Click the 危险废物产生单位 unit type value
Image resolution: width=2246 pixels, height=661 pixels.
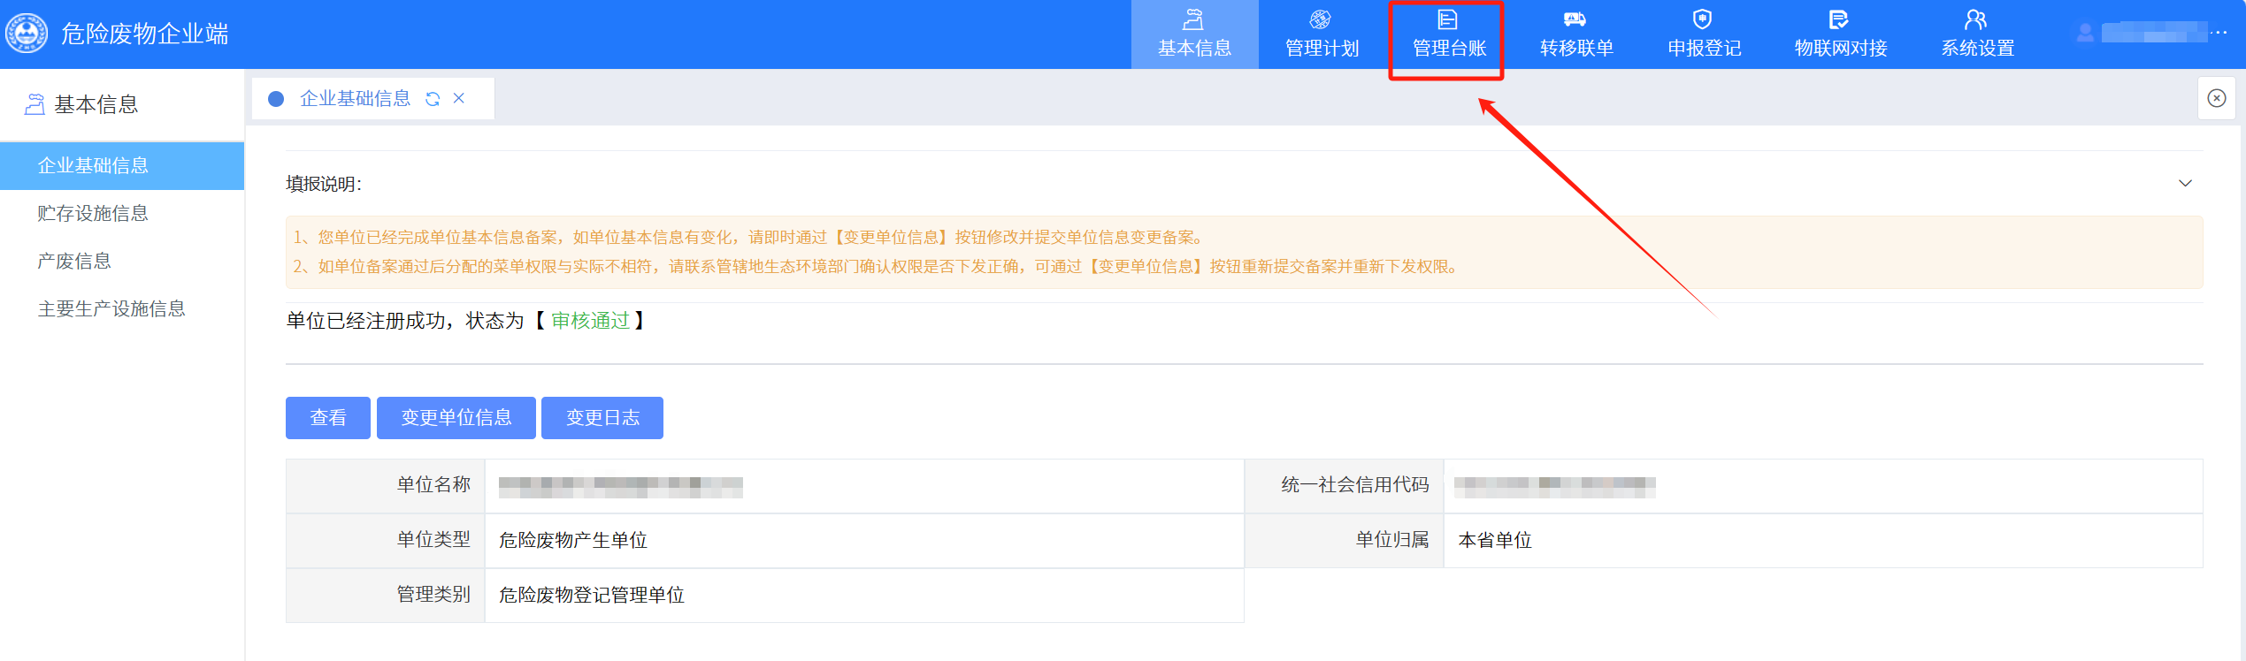point(573,540)
